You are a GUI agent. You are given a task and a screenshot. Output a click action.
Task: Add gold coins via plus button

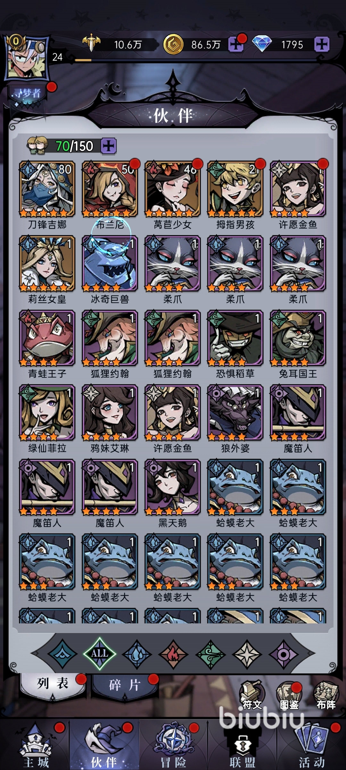coord(236,45)
